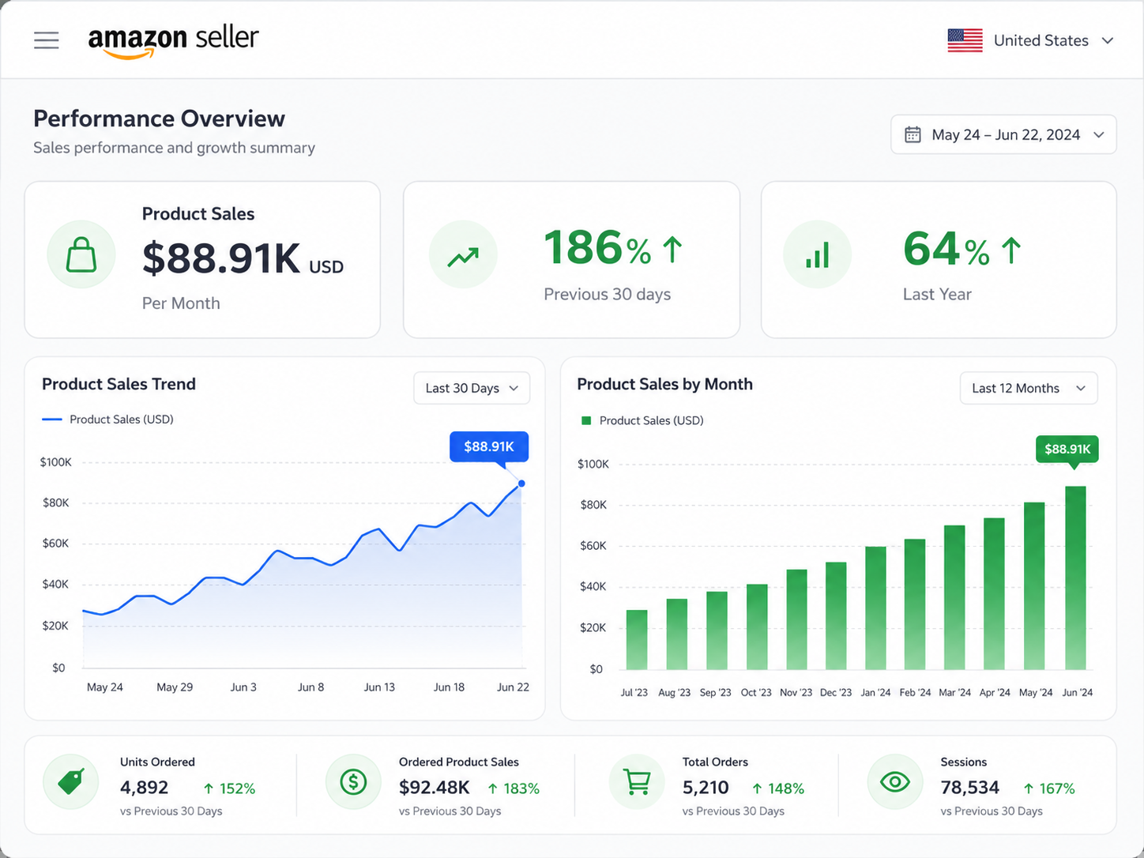Click the Jul '23 bar
Viewport: 1144px width, 858px height.
(637, 639)
